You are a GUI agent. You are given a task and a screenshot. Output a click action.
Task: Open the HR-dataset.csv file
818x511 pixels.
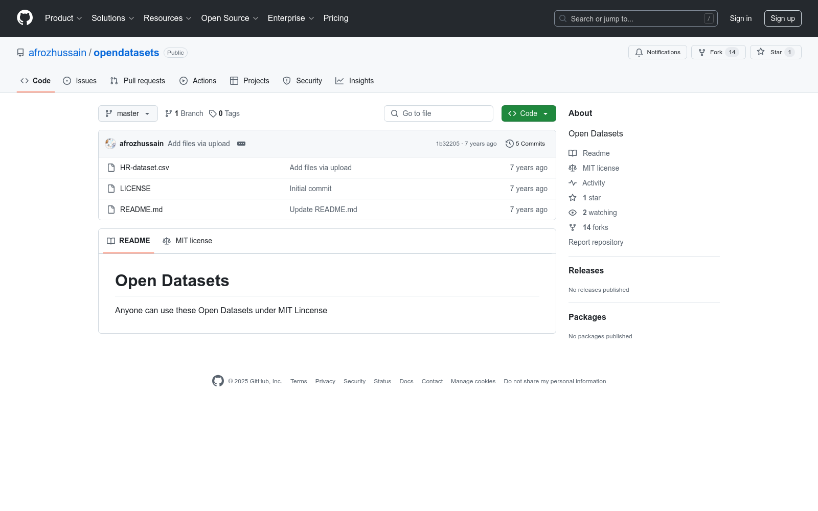[145, 168]
